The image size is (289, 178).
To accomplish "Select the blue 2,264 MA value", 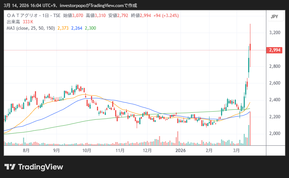I will click(x=77, y=28).
